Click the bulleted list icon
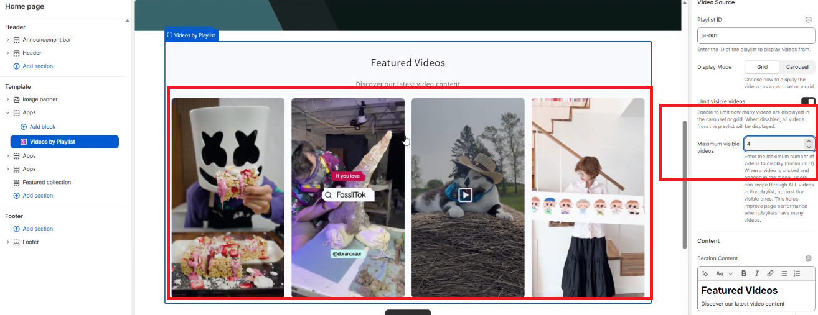This screenshot has width=818, height=315. coord(784,273)
